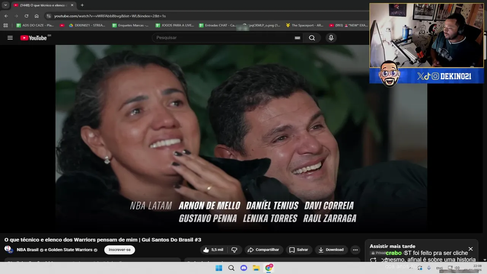Viewport: 487px width, 274px height.
Task: Open the 'Entradas CHAT' bookmark
Action: pos(218,25)
